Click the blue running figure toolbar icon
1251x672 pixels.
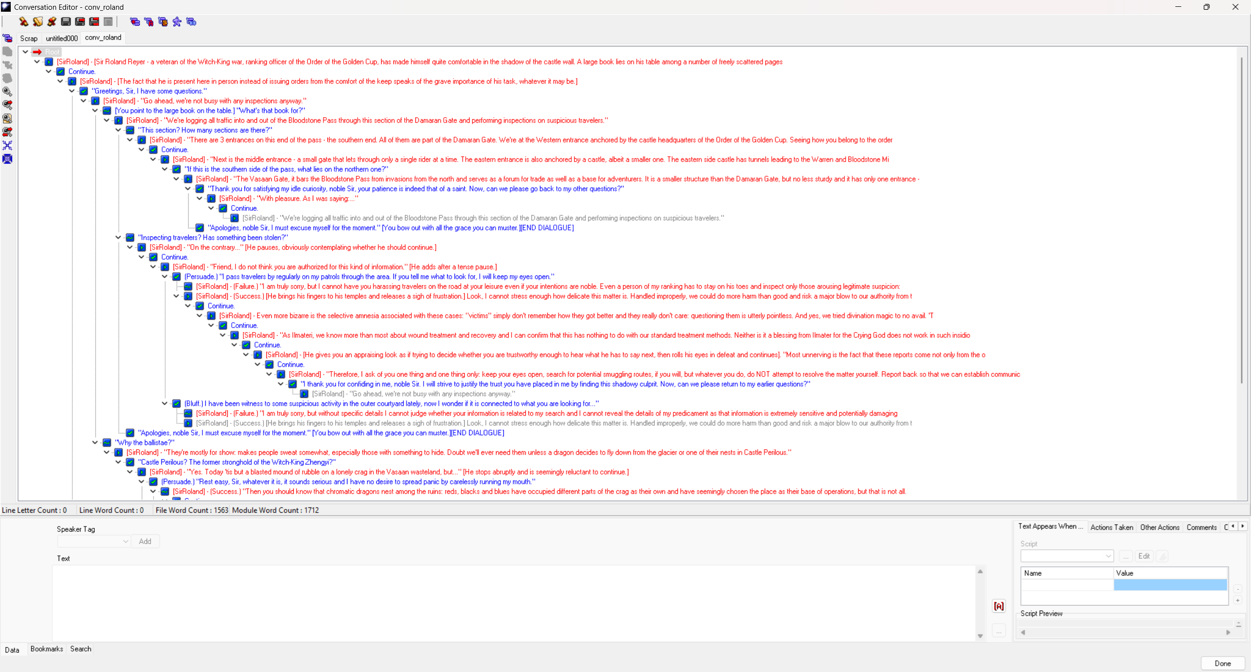pyautogui.click(x=177, y=21)
